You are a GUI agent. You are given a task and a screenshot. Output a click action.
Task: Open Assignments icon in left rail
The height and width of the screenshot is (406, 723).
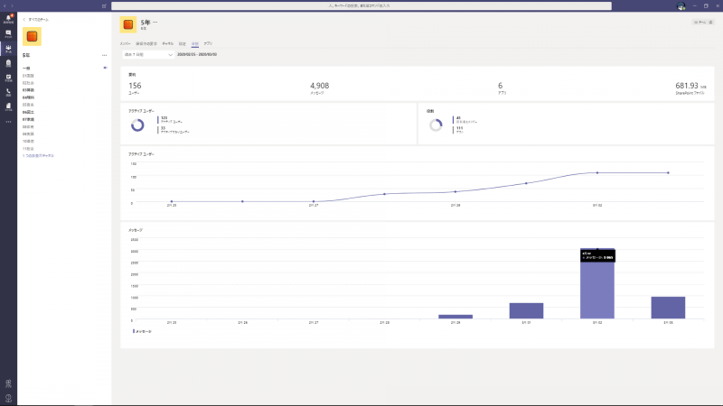pyautogui.click(x=8, y=63)
